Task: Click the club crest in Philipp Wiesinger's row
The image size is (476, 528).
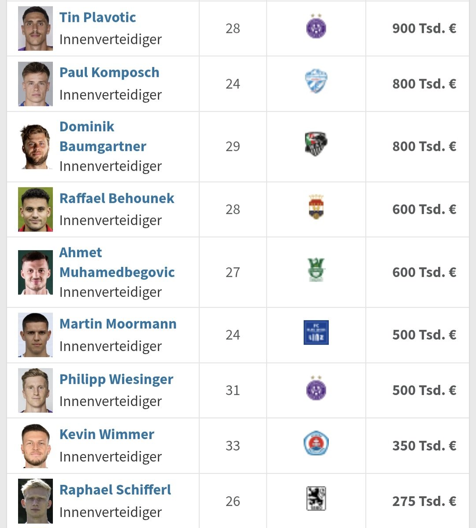Action: (x=316, y=389)
